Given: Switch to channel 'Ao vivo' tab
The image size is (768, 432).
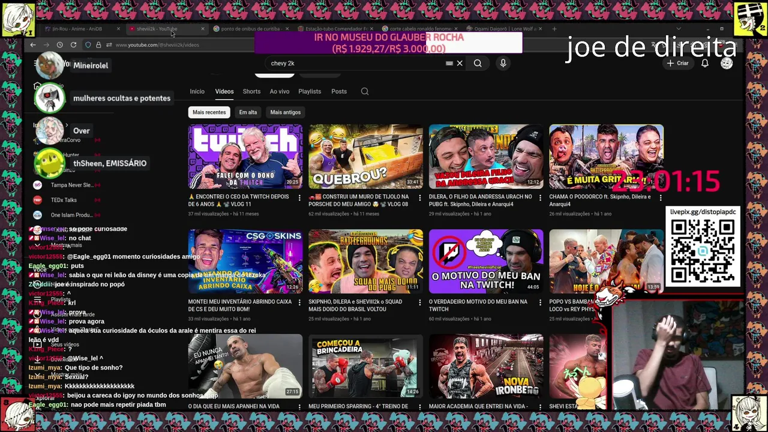Looking at the screenshot, I should tap(279, 91).
